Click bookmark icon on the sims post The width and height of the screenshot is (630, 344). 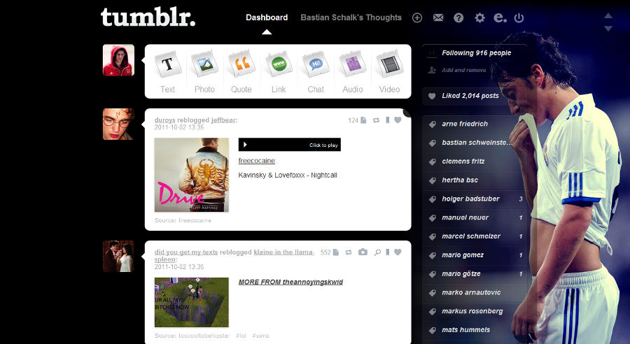pyautogui.click(x=387, y=252)
